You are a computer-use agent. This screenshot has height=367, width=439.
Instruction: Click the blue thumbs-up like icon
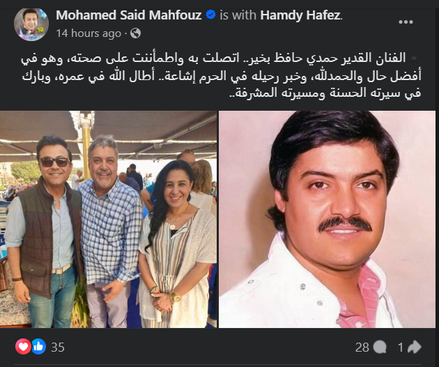point(38,347)
